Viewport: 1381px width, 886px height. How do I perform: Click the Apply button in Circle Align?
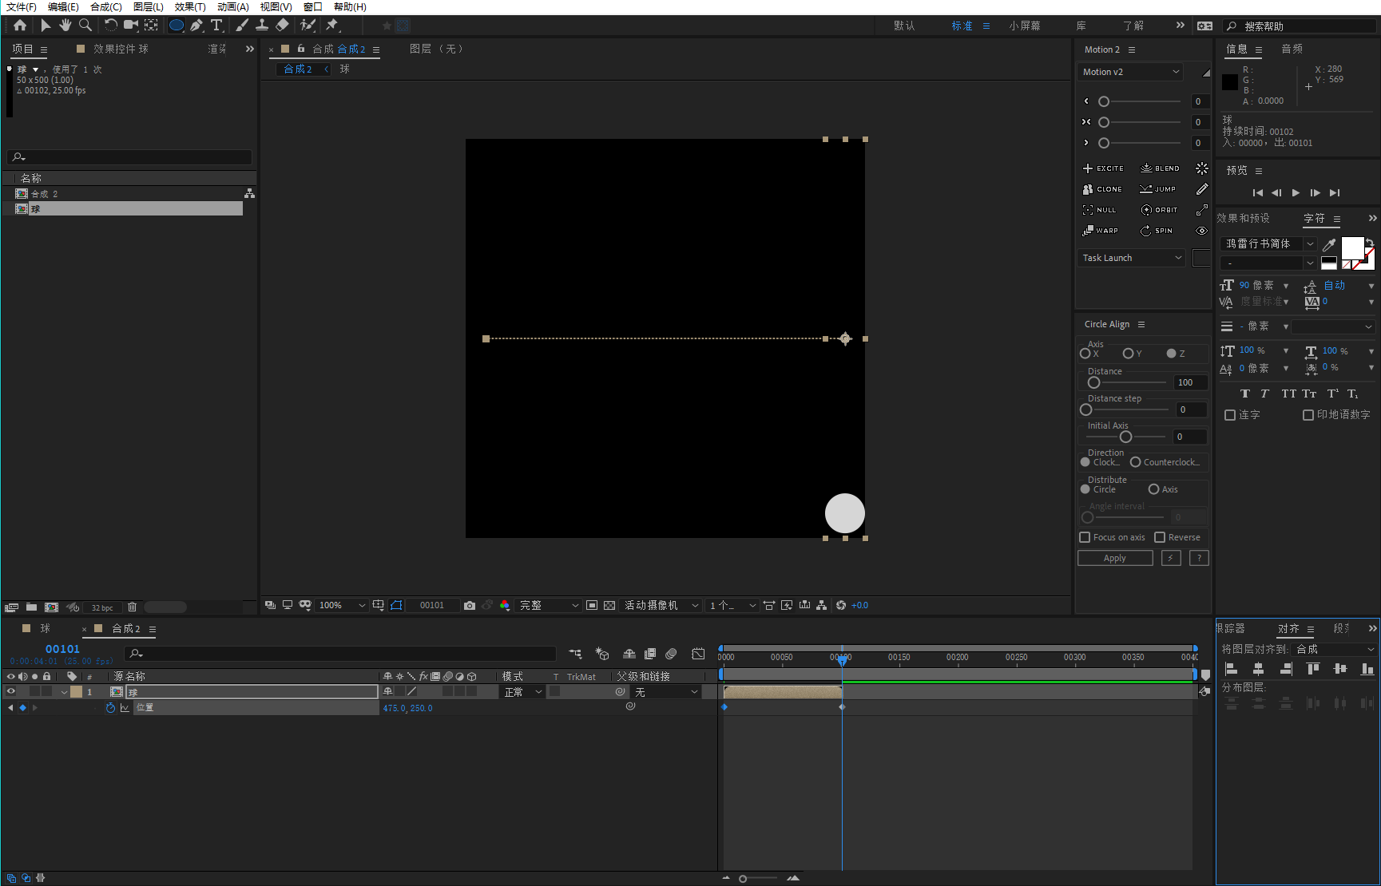point(1115,558)
